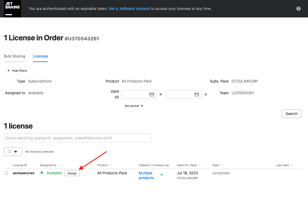Open calendar picker for first Valid till date
Screen dimensions: 308x224
[152, 95]
